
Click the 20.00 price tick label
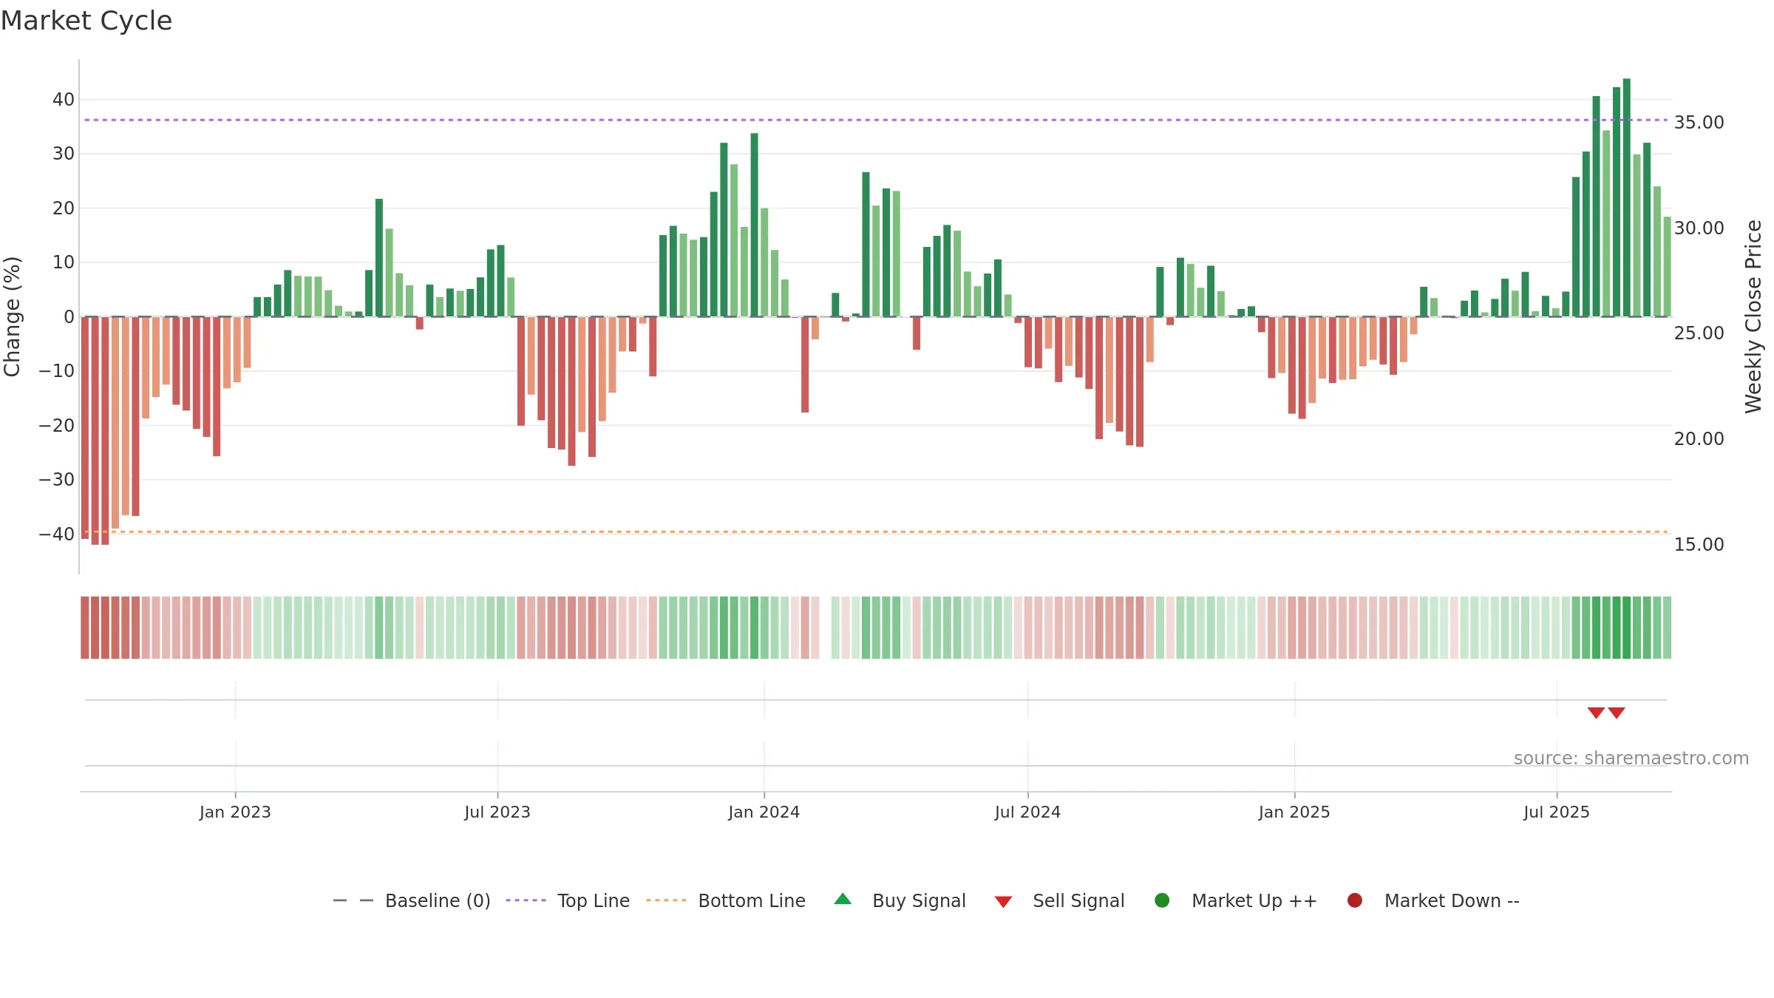pos(1699,439)
